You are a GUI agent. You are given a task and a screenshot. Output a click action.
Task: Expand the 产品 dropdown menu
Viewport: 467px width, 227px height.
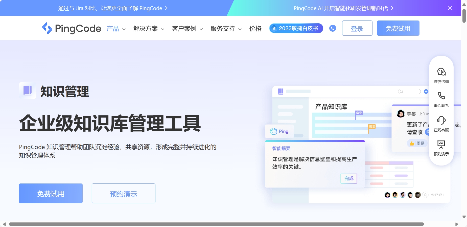coord(116,29)
